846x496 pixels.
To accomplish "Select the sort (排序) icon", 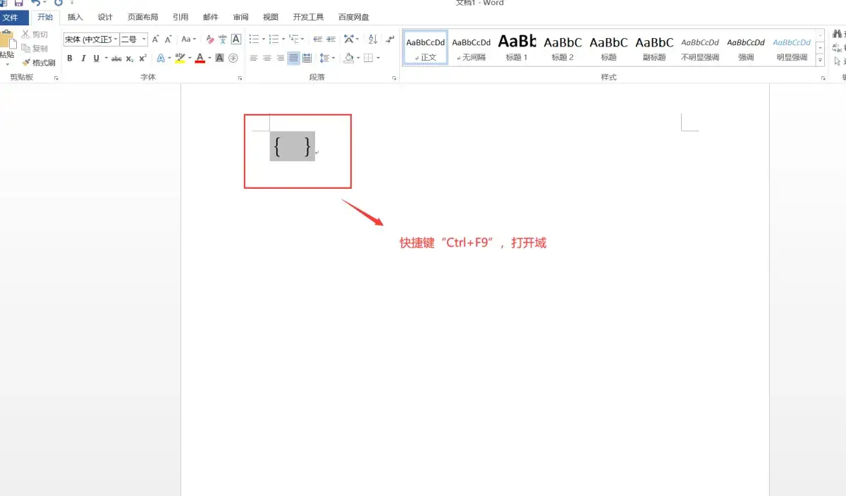I will tap(373, 39).
